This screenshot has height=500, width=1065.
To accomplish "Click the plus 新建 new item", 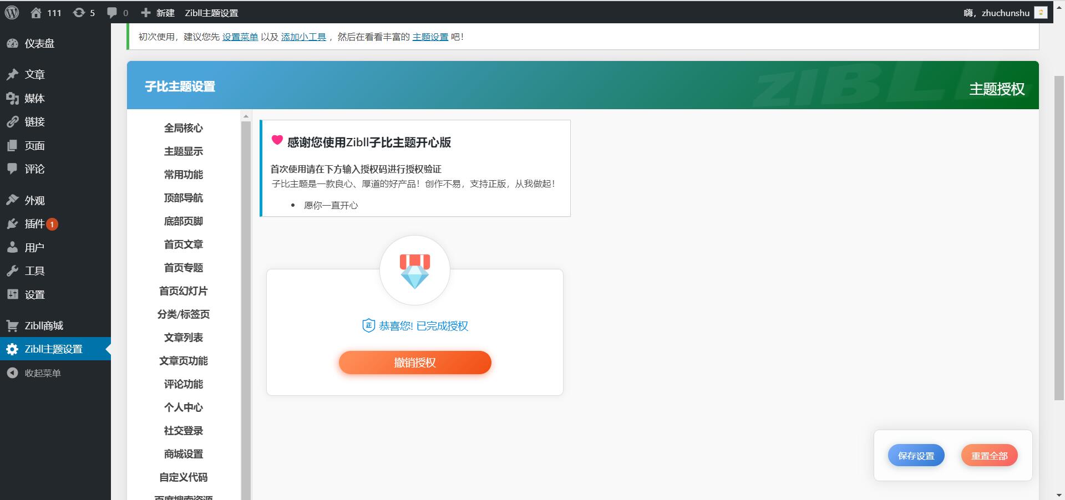I will pos(158,12).
